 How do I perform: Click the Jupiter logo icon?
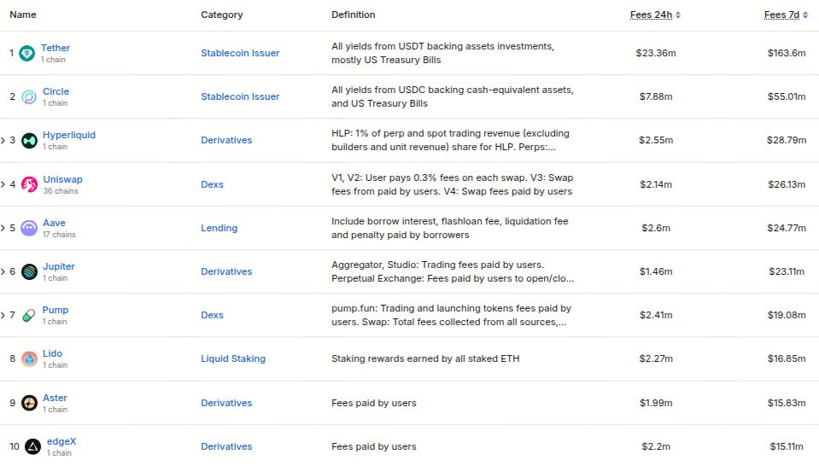click(29, 272)
